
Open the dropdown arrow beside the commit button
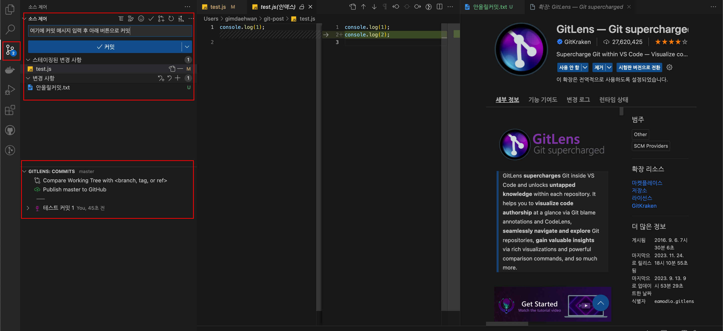(x=187, y=47)
